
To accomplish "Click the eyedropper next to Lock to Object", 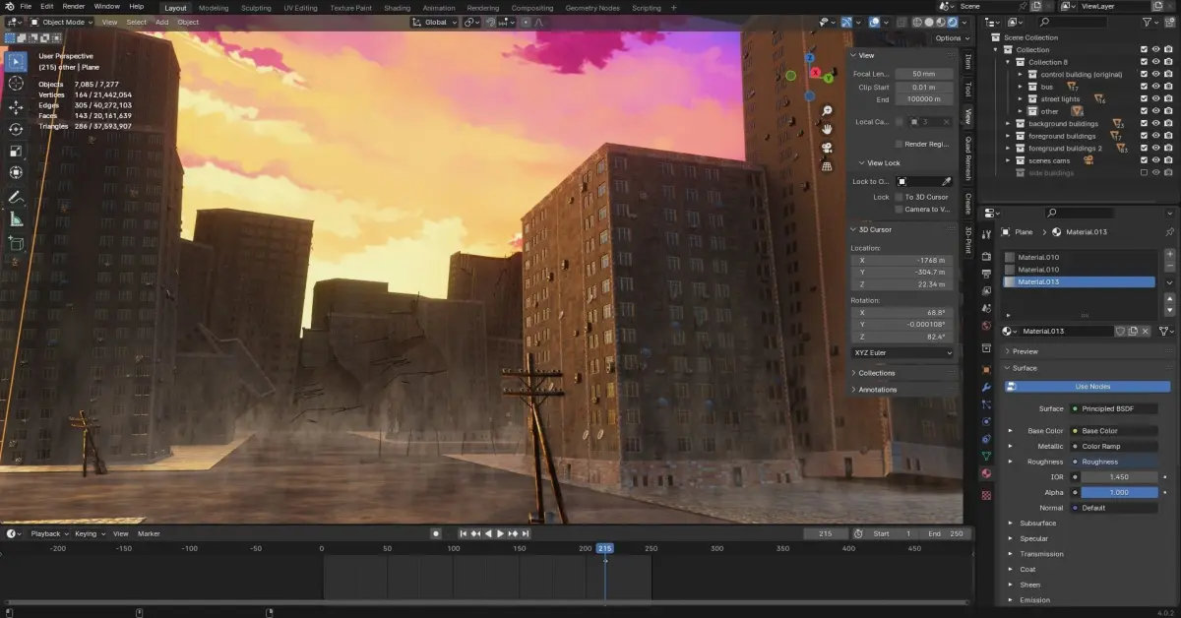I will tap(947, 181).
